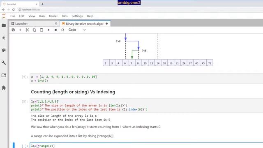The width and height of the screenshot is (263, 148).
Task: Click the 7<8 label in the diagram
Action: point(144,51)
